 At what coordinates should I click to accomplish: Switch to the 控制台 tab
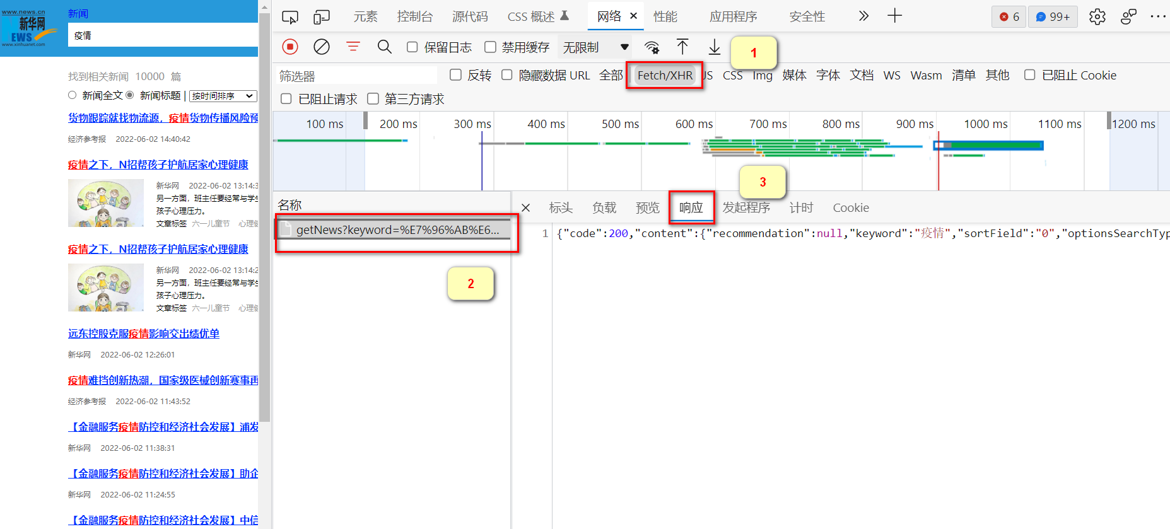(414, 16)
